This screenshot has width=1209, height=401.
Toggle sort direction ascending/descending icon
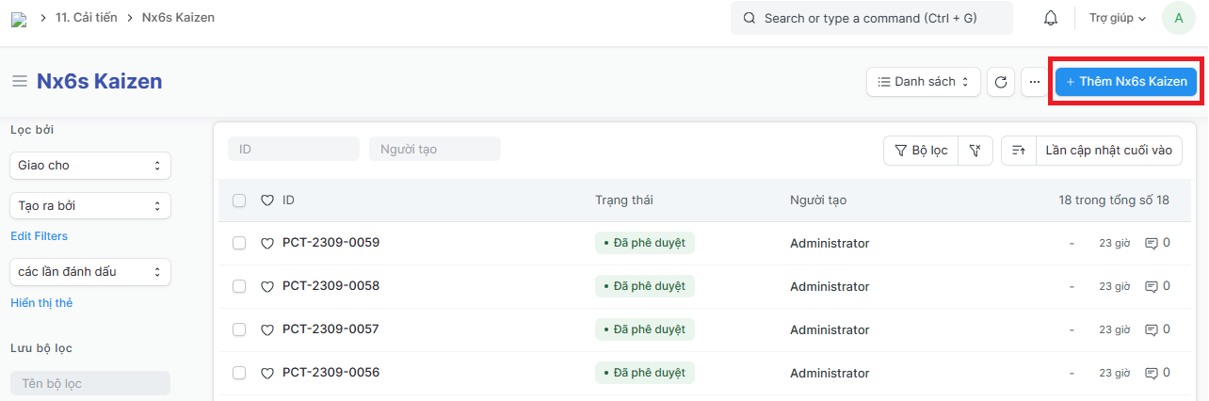1018,150
